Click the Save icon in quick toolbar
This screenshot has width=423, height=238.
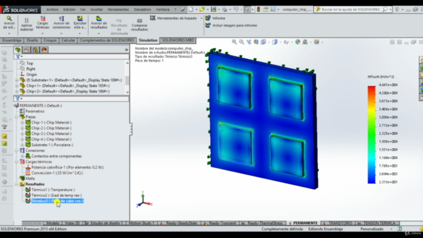[213, 9]
